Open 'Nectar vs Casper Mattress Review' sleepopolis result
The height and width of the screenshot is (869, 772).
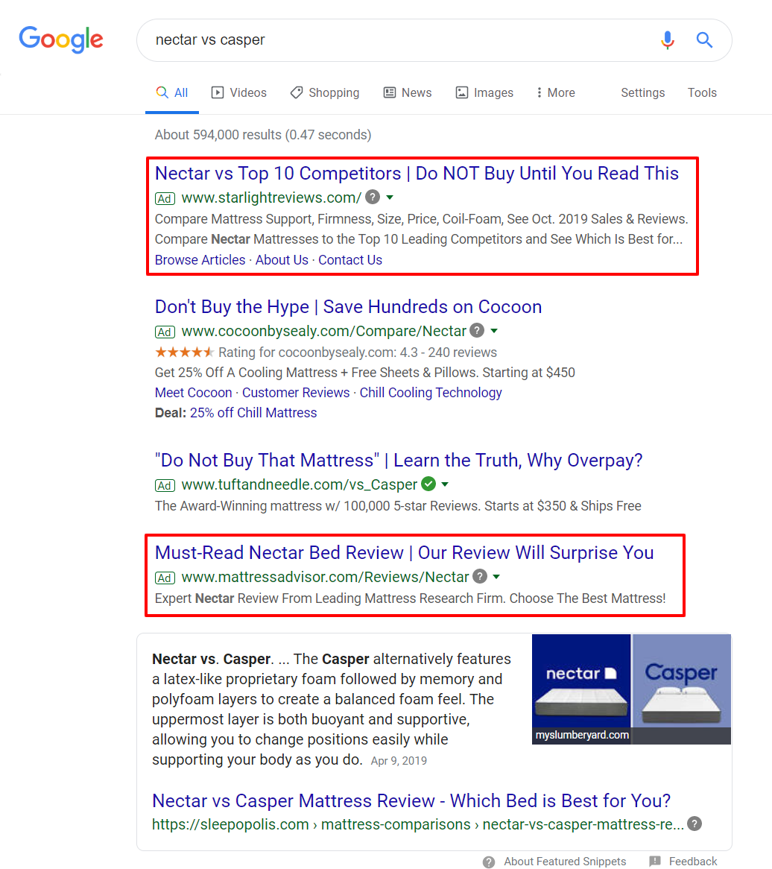[x=411, y=801]
